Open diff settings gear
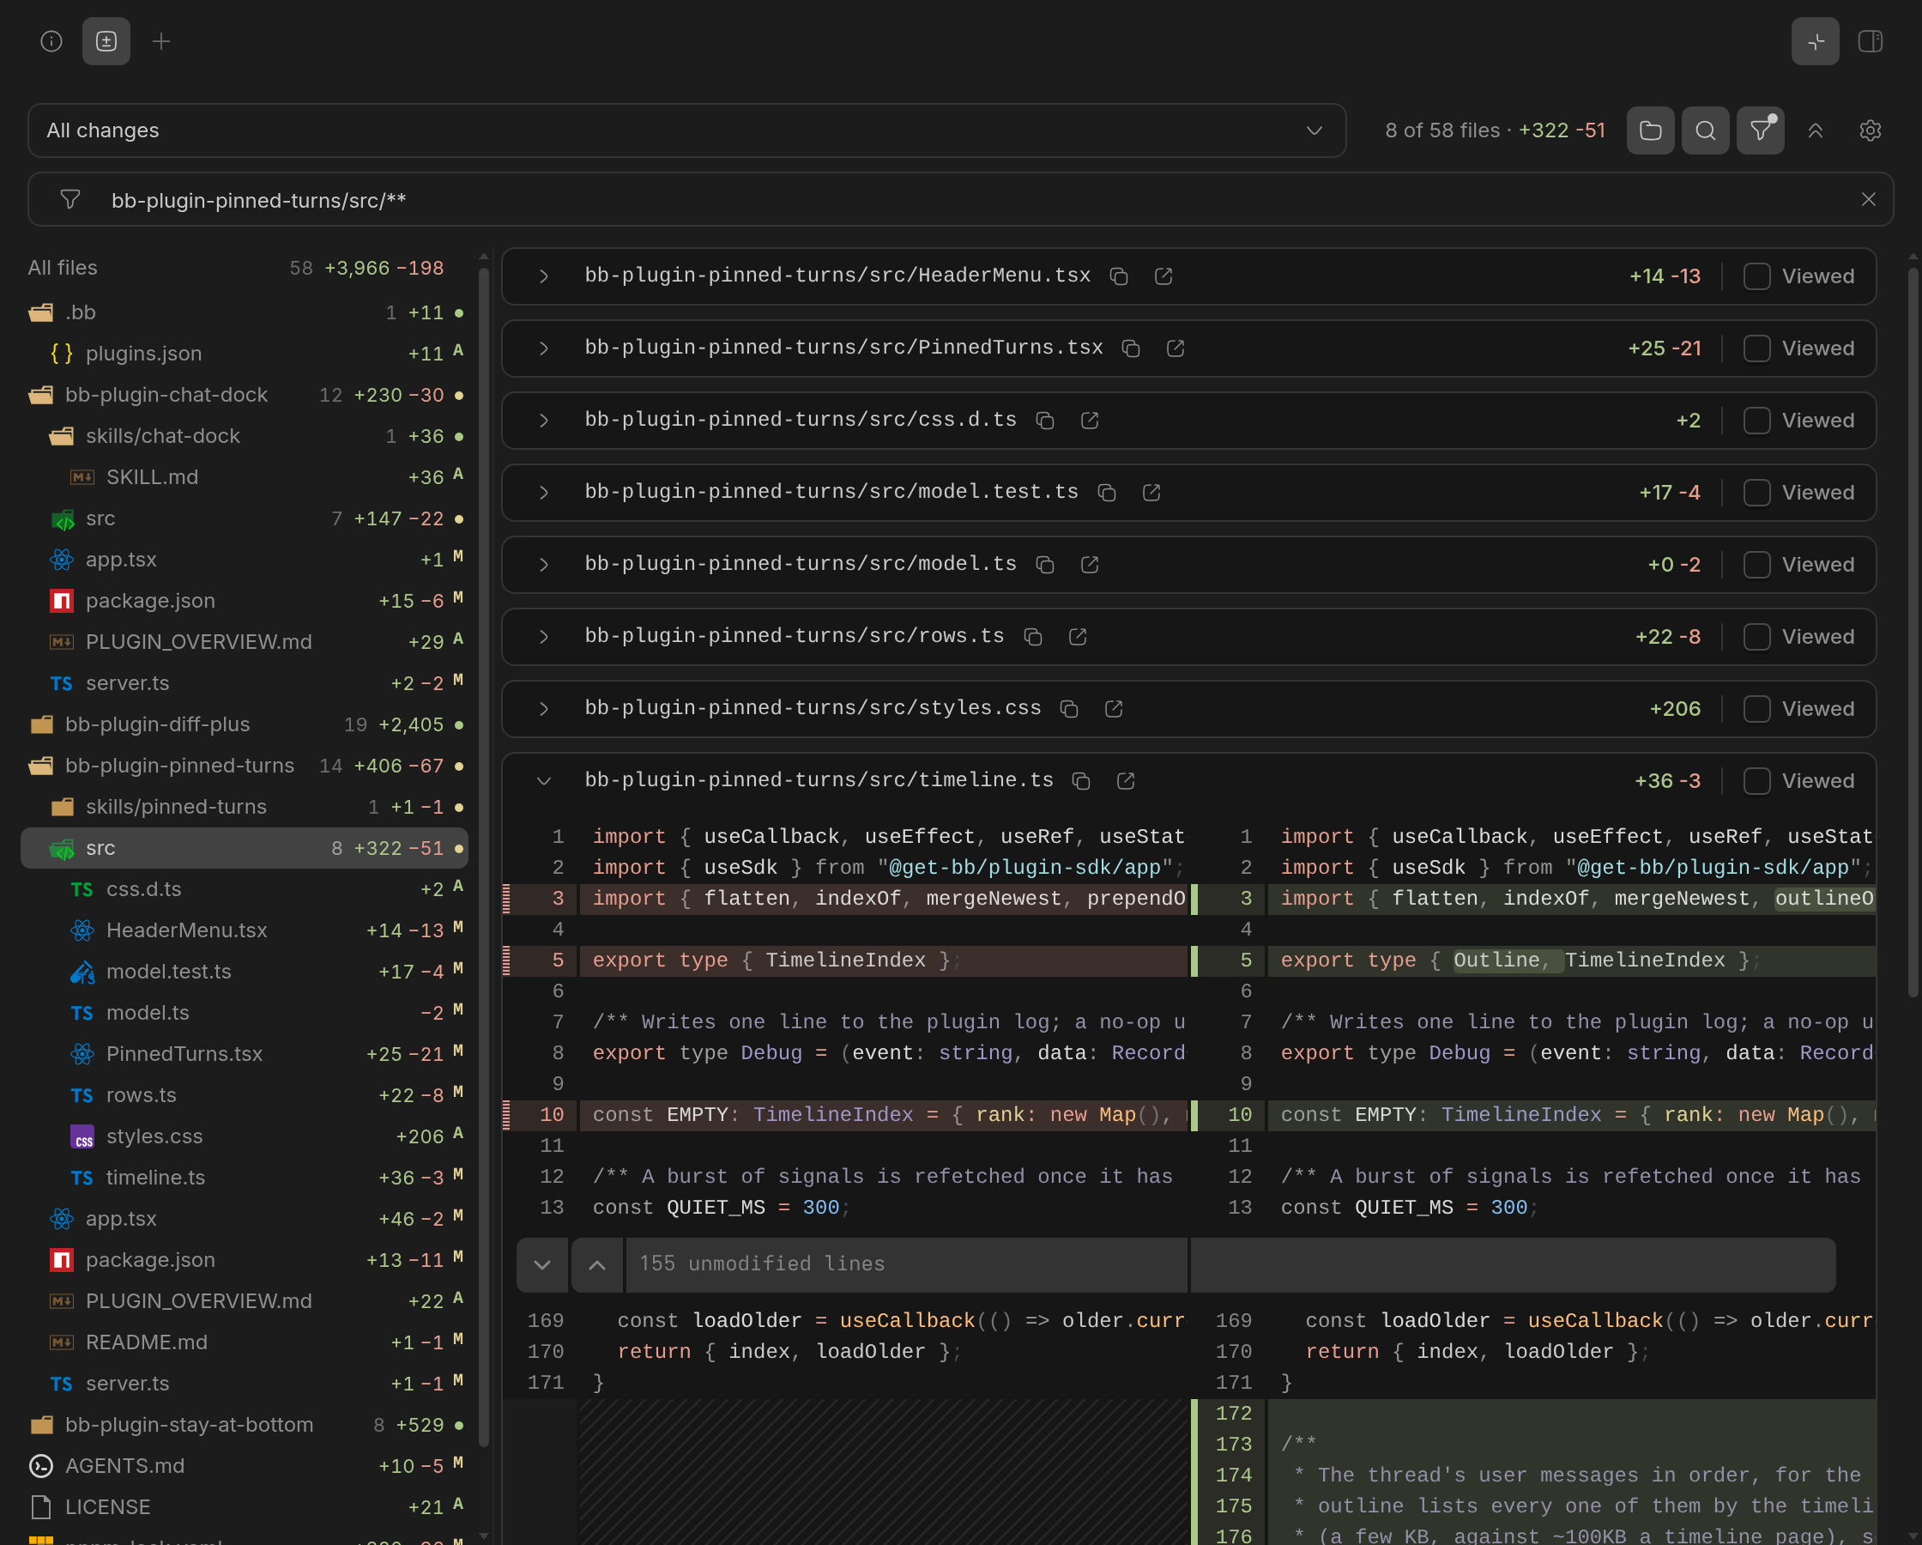This screenshot has width=1922, height=1545. pyautogui.click(x=1871, y=130)
